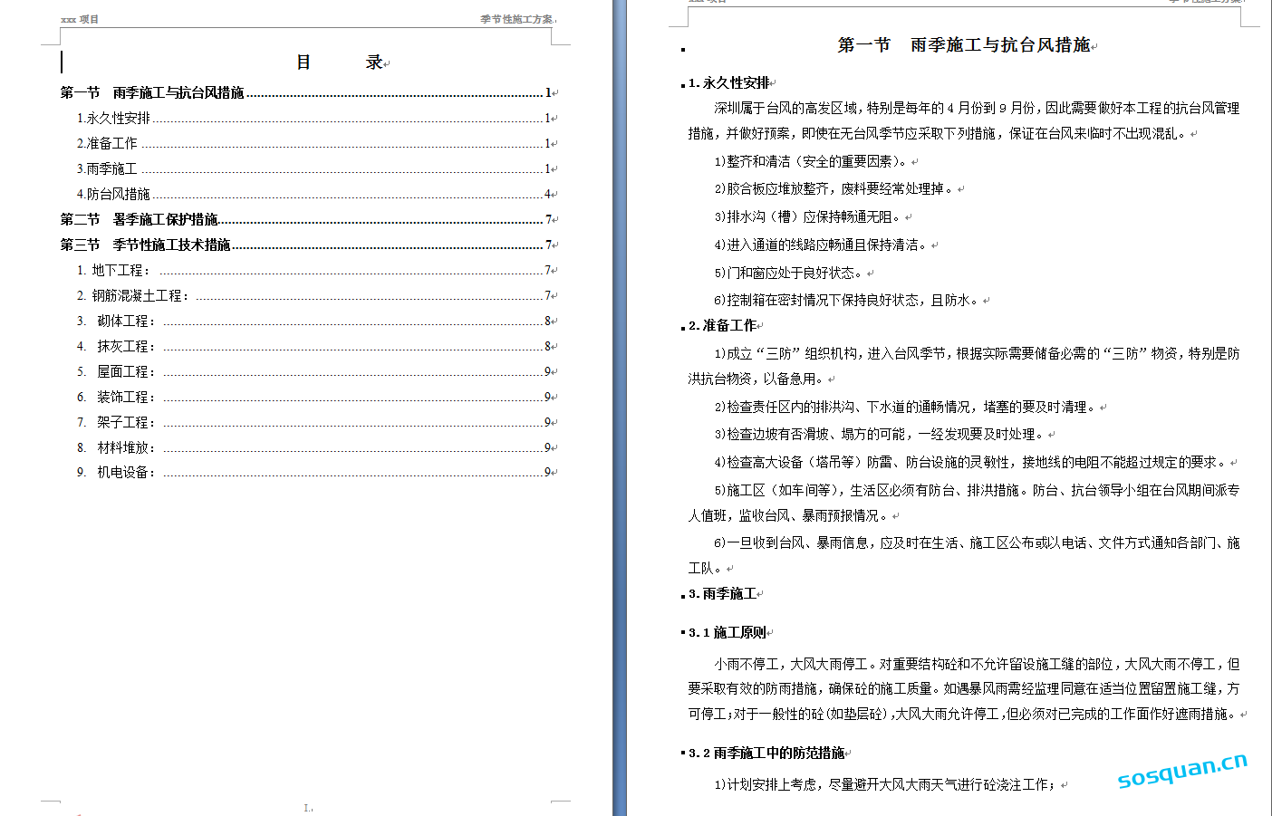Click the page number in left page footer
Screen dimensions: 1272x816
tap(307, 807)
